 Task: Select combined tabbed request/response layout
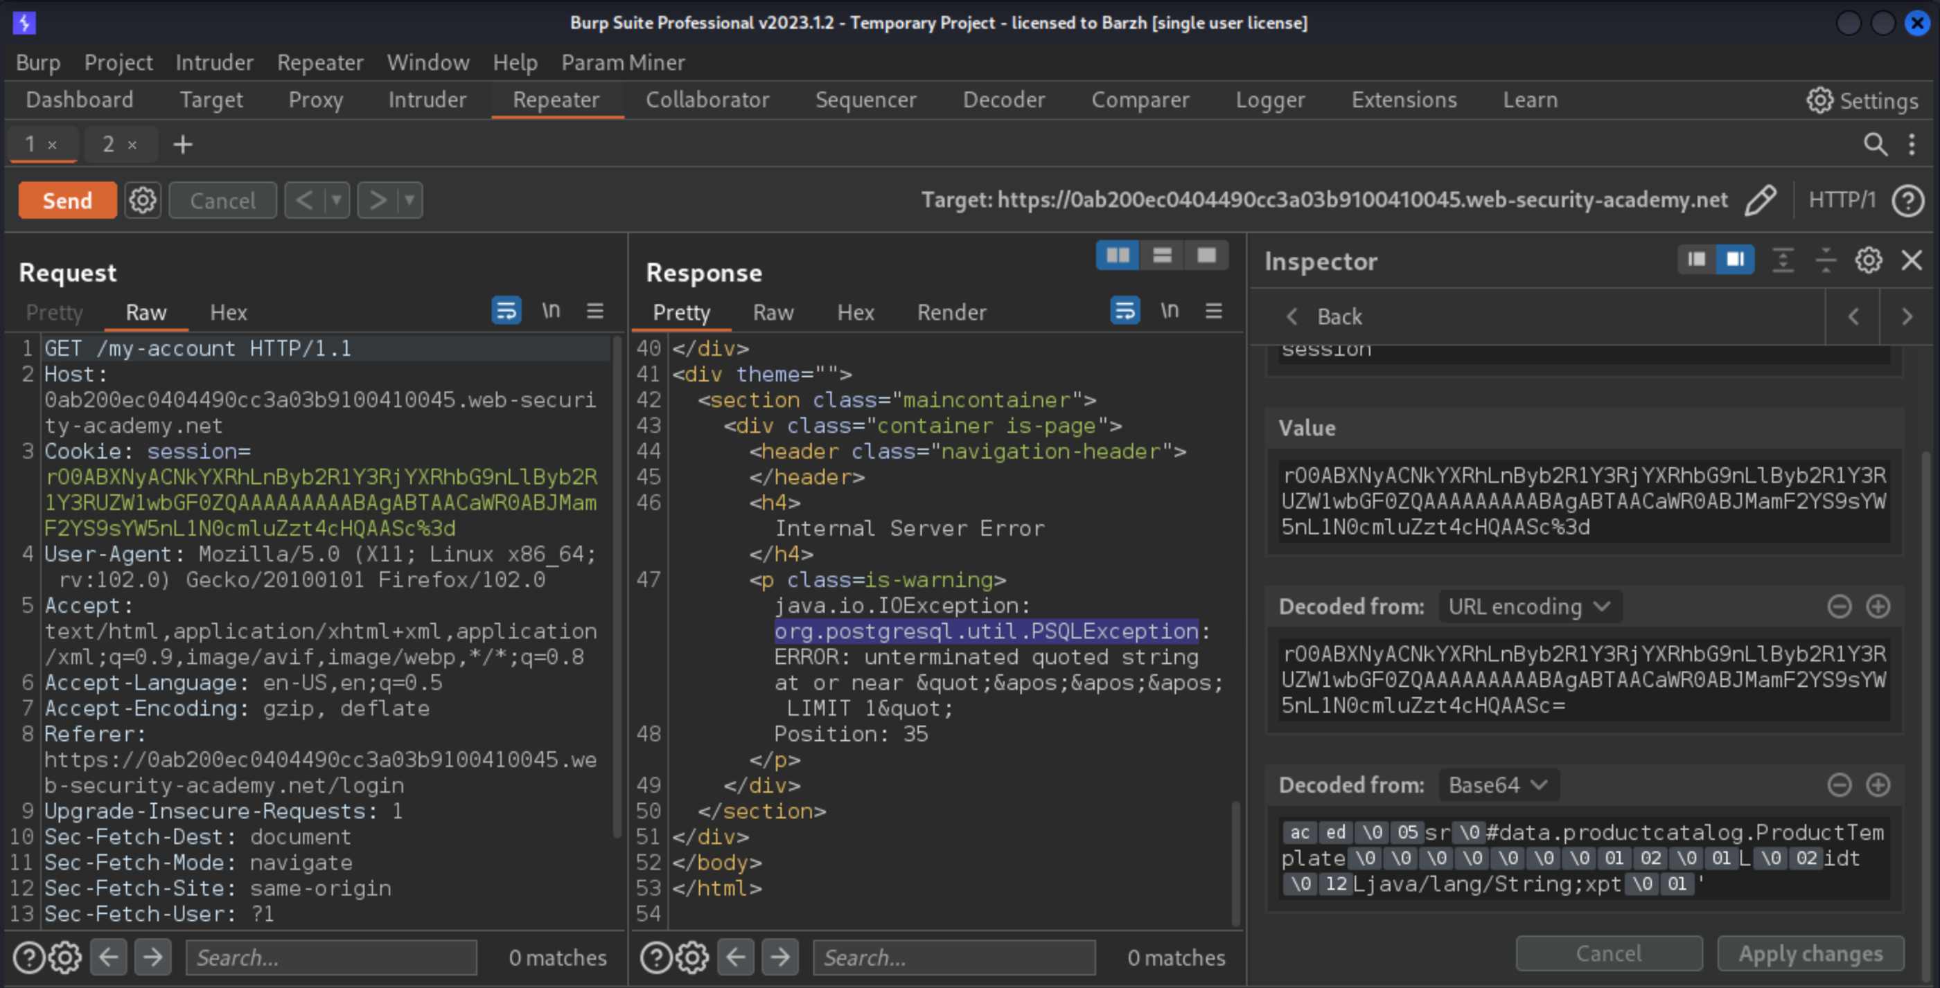click(1206, 256)
